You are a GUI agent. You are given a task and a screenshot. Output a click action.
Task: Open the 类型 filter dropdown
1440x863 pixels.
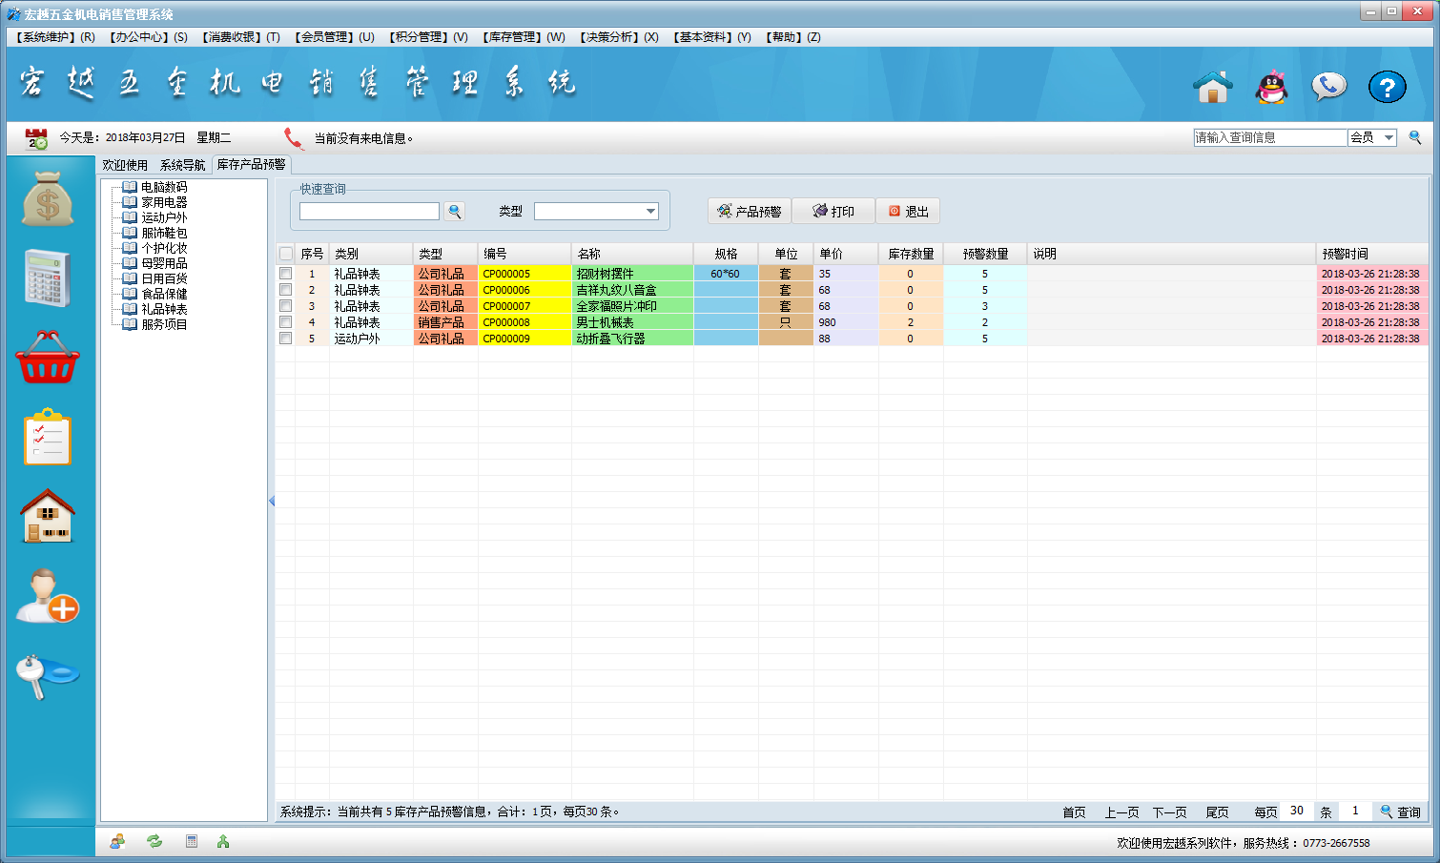tap(650, 212)
